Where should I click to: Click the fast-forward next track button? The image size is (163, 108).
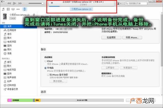(x=20, y=3)
